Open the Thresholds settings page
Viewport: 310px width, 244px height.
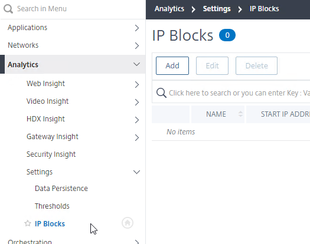tap(52, 206)
